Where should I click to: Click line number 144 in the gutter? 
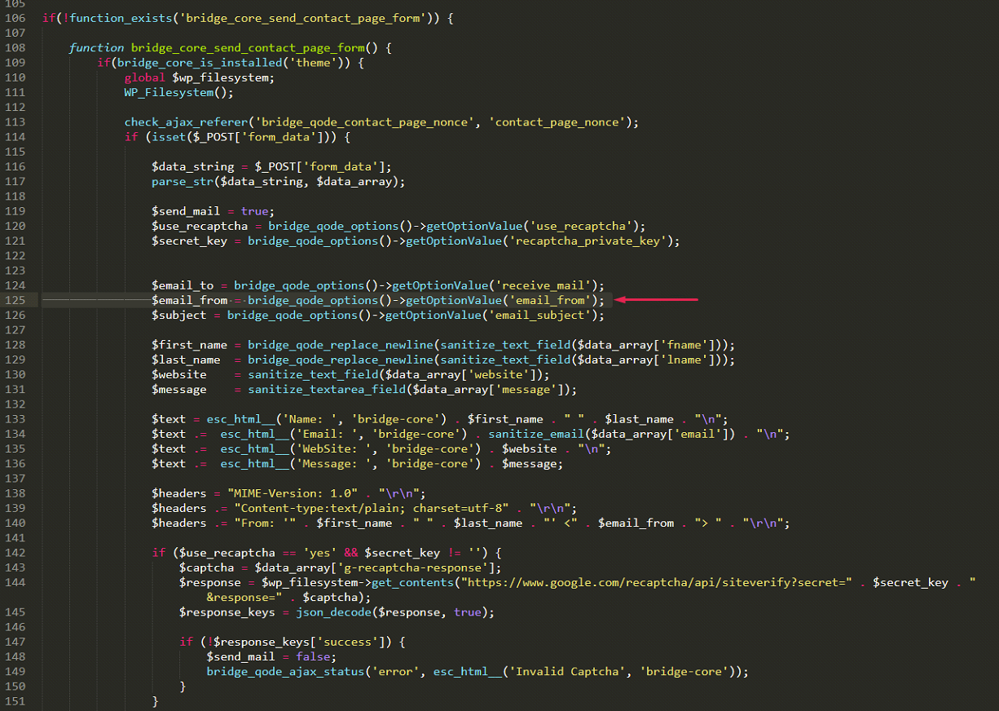(x=15, y=582)
